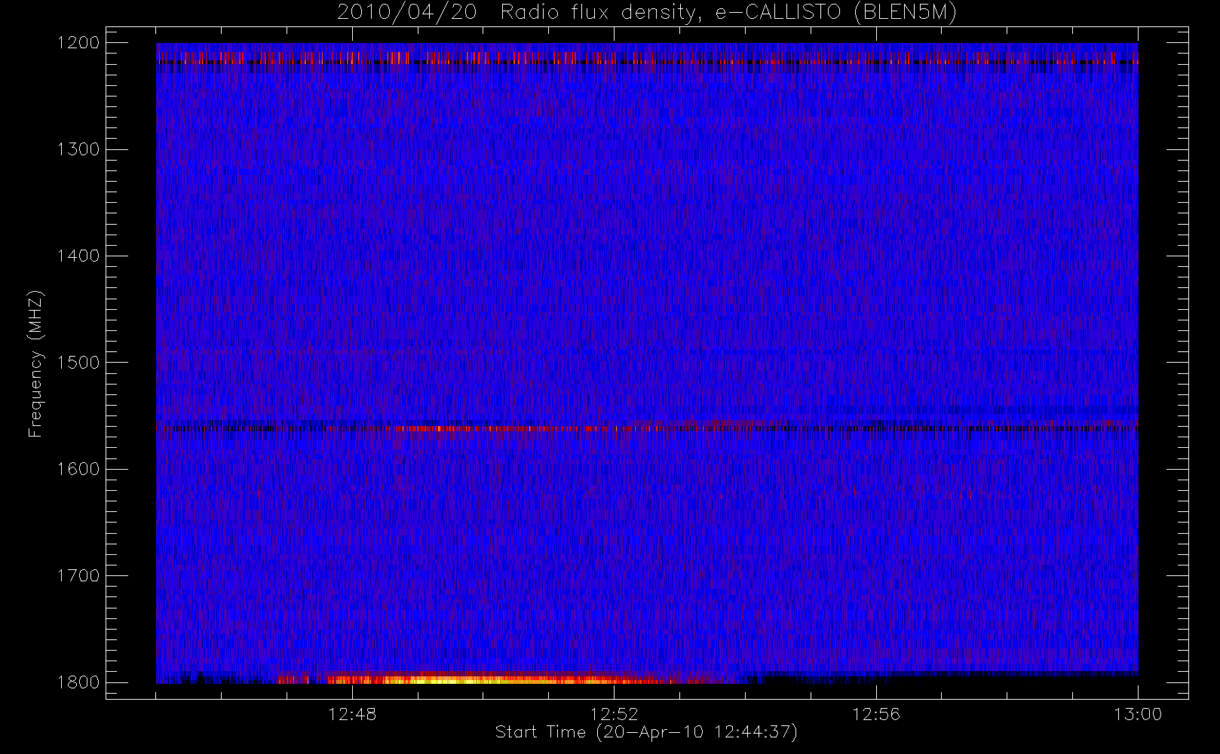1220x754 pixels.
Task: Click the 'Frequency (MHZ)' axis label
Action: (x=35, y=363)
